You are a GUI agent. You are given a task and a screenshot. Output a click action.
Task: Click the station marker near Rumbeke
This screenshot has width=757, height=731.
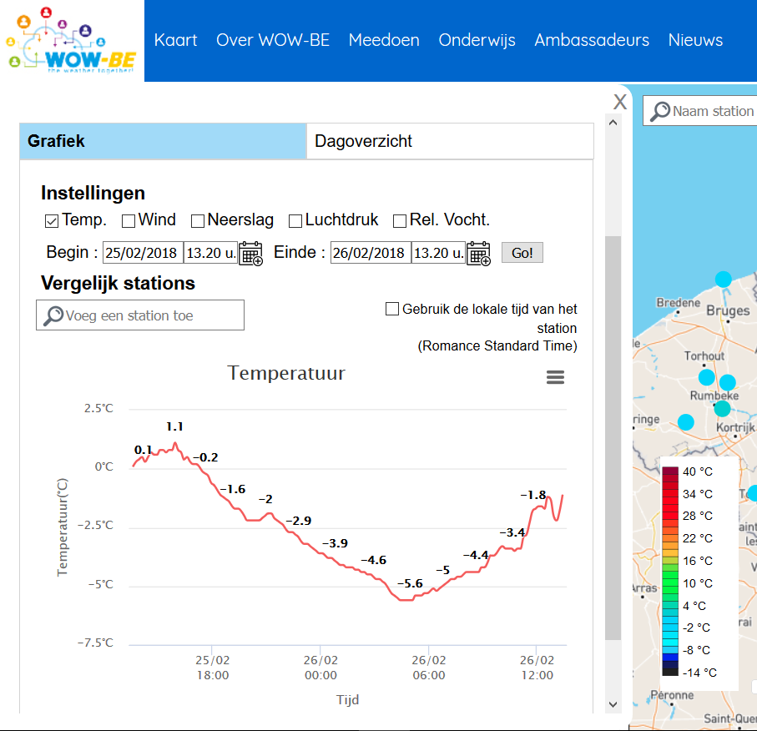click(x=722, y=408)
